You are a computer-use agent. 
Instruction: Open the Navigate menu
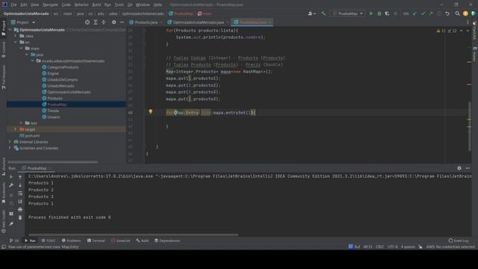pyautogui.click(x=50, y=4)
